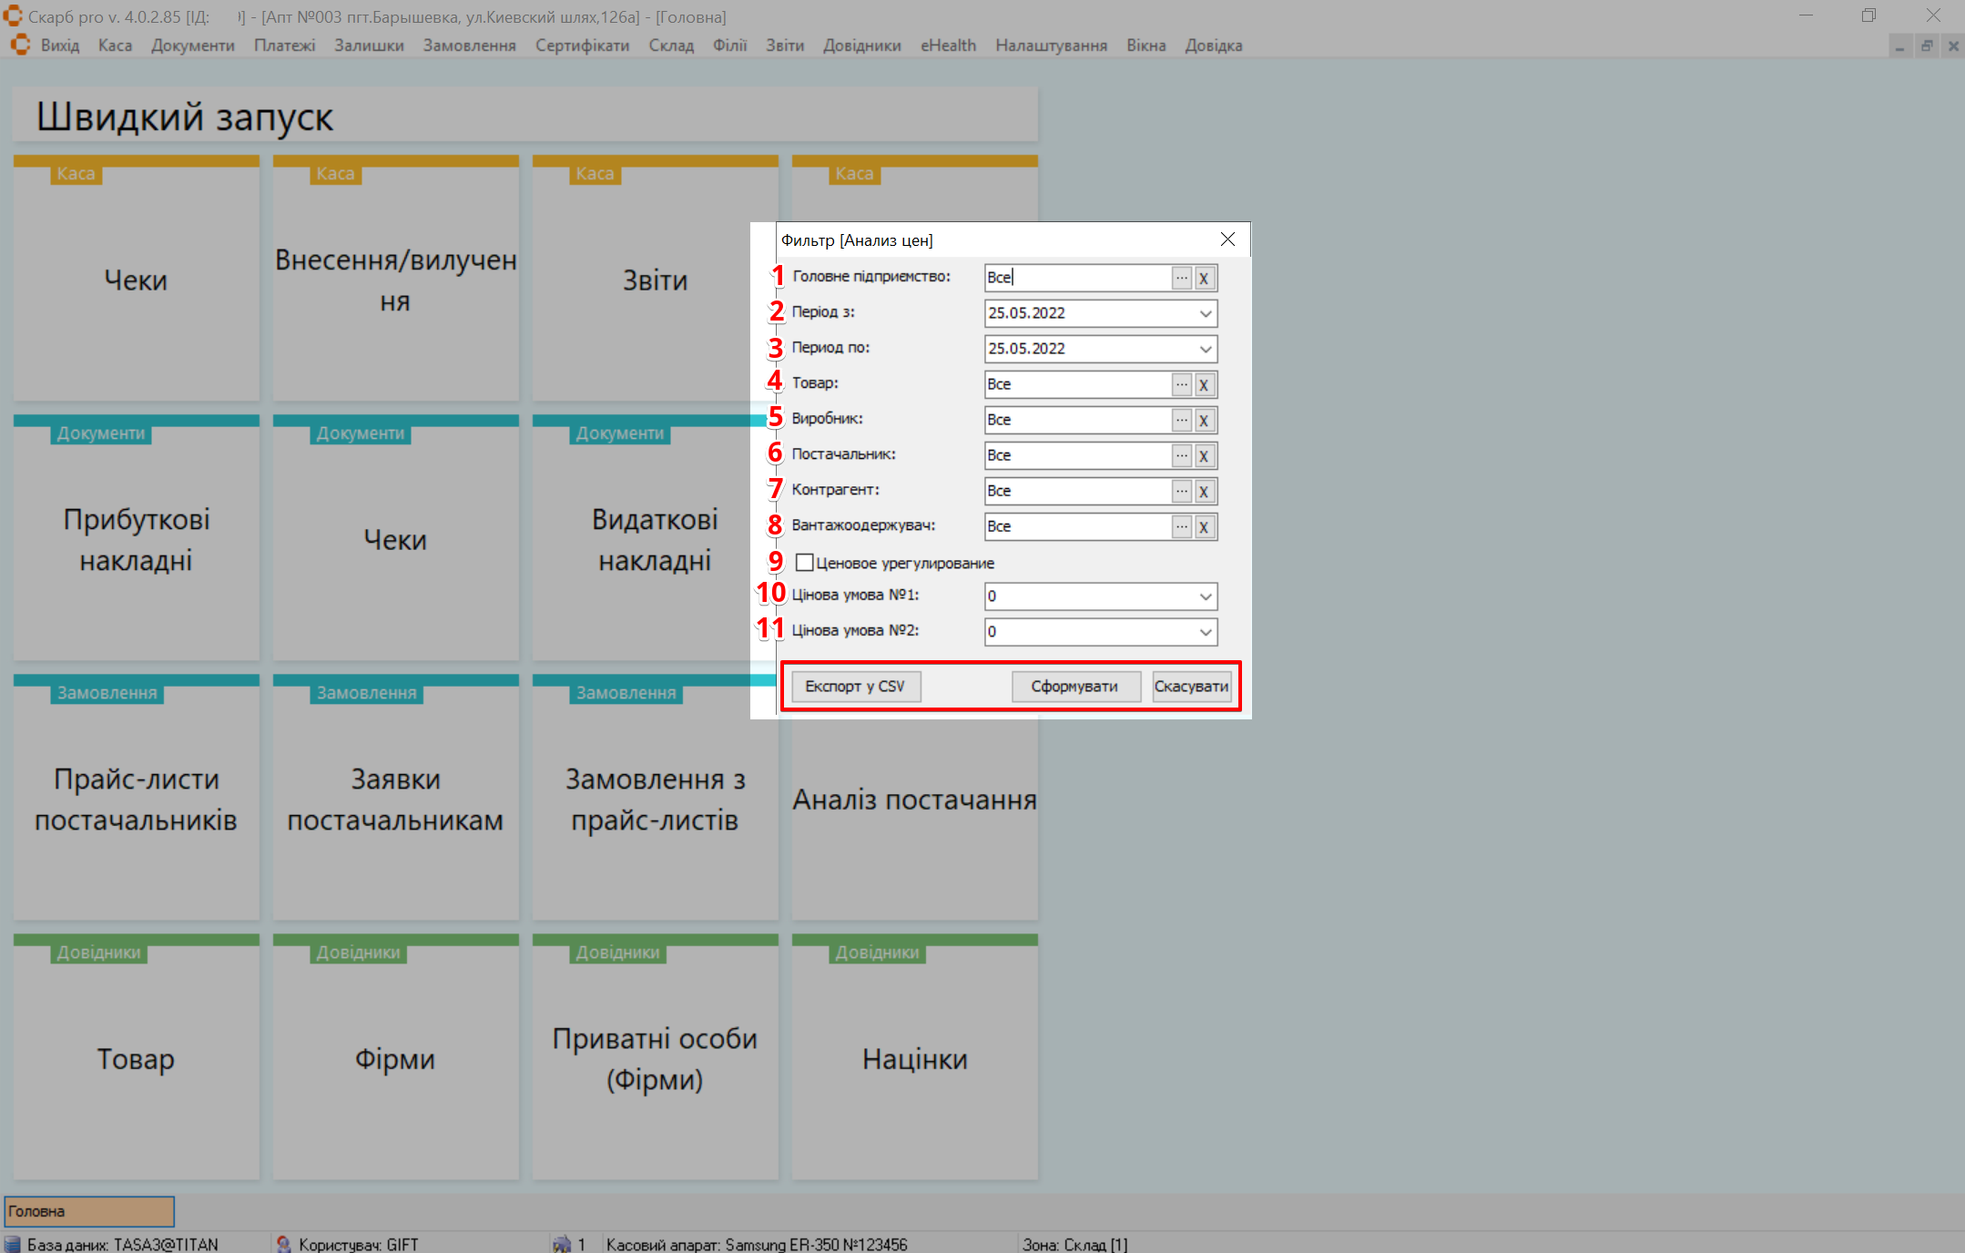Enable Ценовое урегулирование checkbox
1965x1253 pixels.
804,563
